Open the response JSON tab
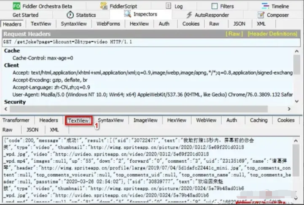Screen dimensions: 304x205 pos(32,130)
